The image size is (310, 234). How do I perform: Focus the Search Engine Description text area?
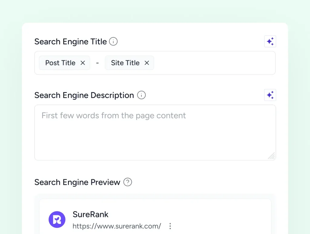(x=154, y=133)
